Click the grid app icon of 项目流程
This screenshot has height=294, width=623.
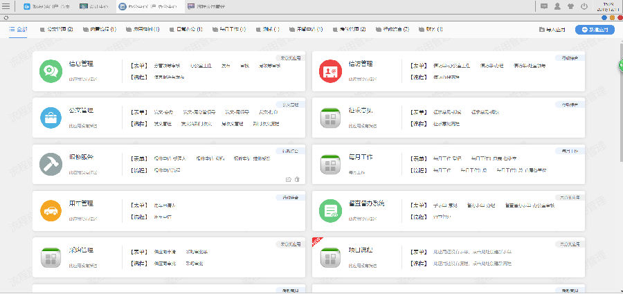click(x=331, y=257)
